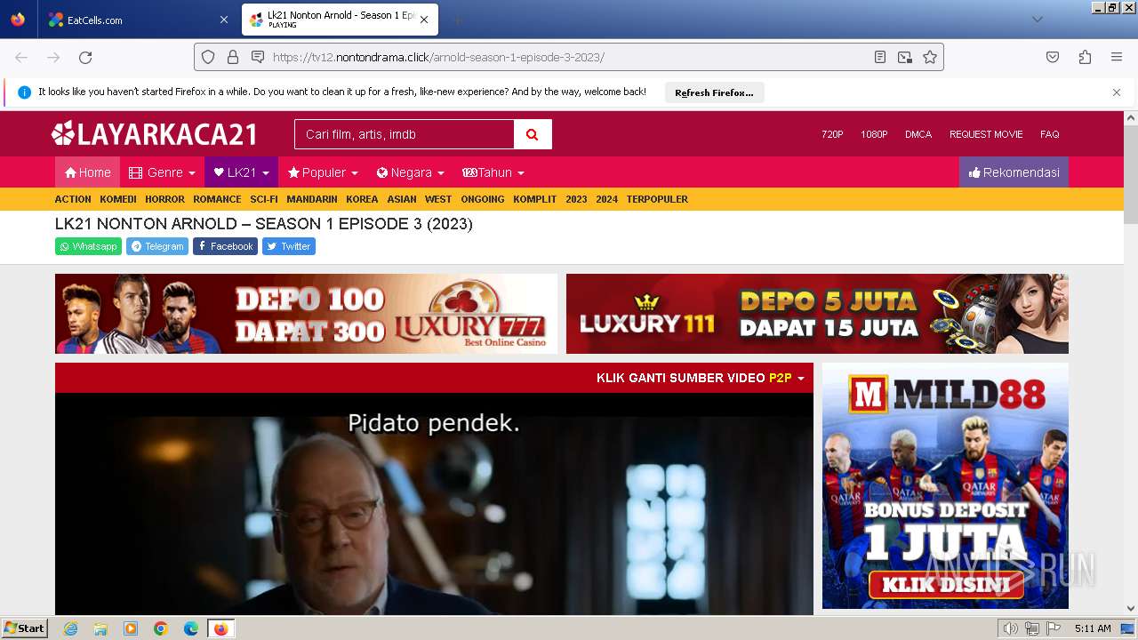Open 'KLIK GANTI SUMBER VIDEO P2P' dropdown
Screen dimensions: 1138x640
[x=701, y=378]
